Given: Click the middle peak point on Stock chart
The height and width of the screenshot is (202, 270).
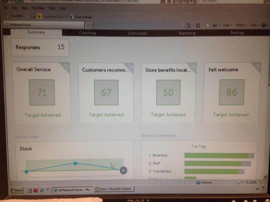Looking at the screenshot, I should click(75, 163).
